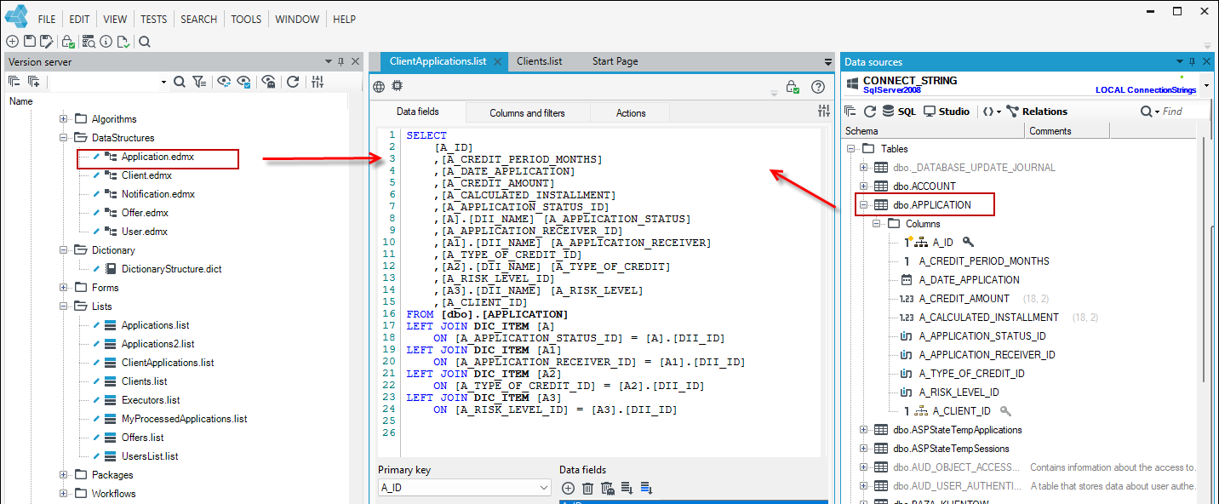The height and width of the screenshot is (504, 1219).
Task: Open the Actions tab
Action: pyautogui.click(x=631, y=113)
